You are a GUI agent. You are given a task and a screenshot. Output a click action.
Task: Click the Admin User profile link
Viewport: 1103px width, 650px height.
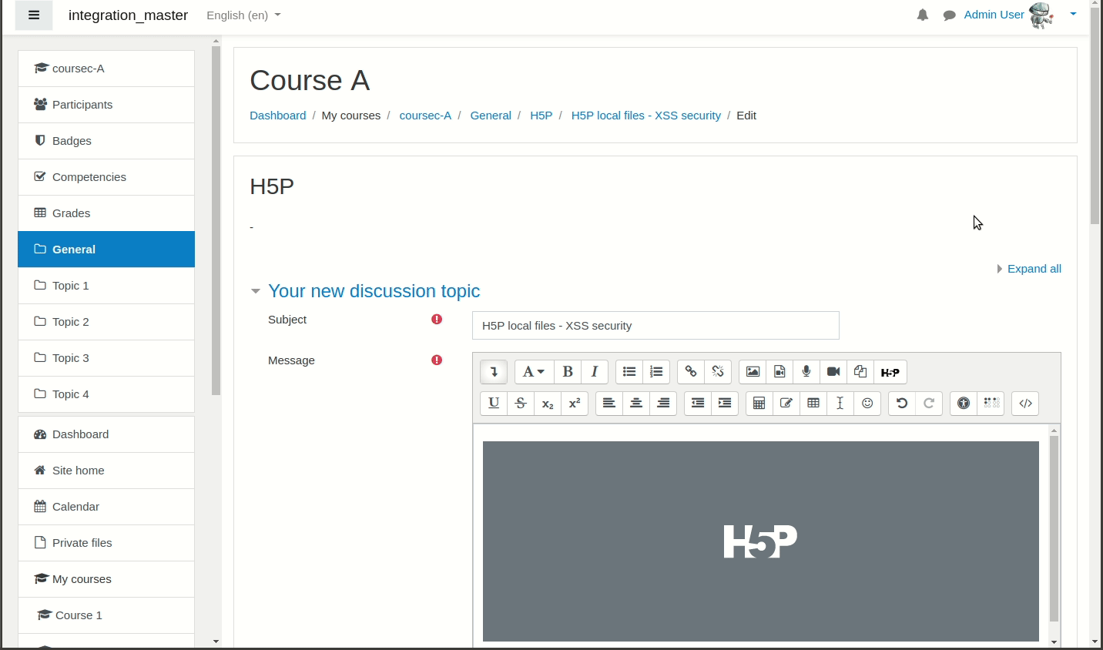[994, 15]
